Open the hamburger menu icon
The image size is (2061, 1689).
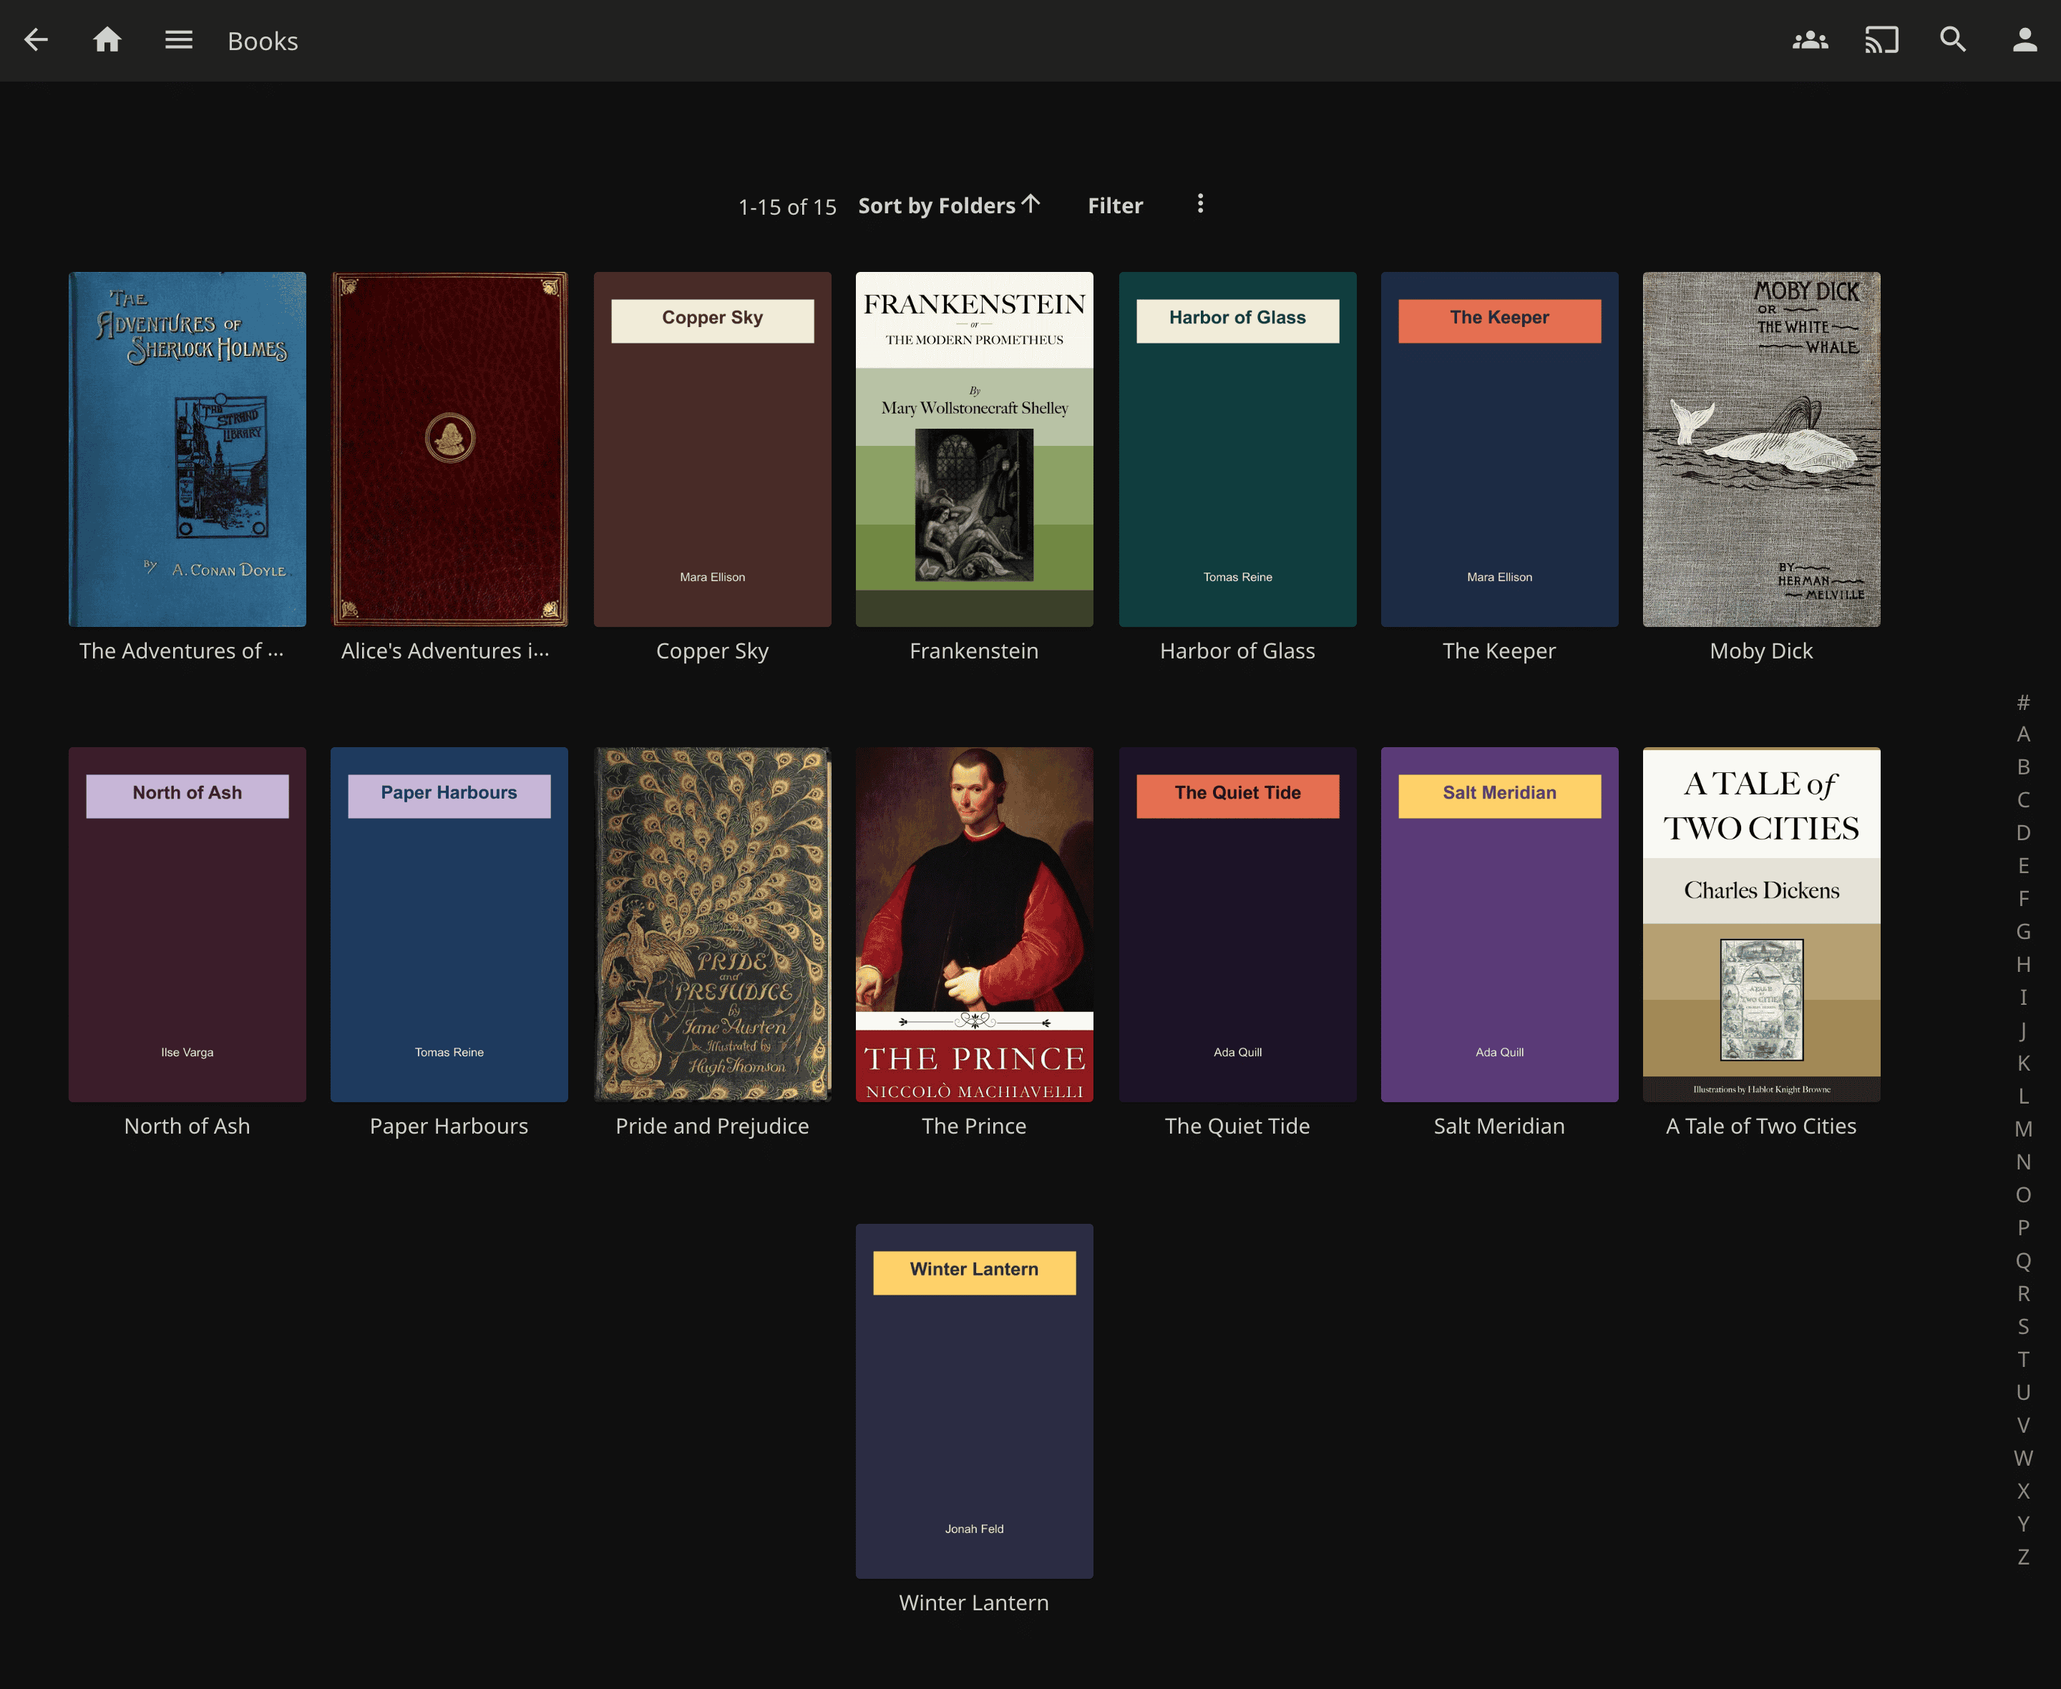(178, 40)
